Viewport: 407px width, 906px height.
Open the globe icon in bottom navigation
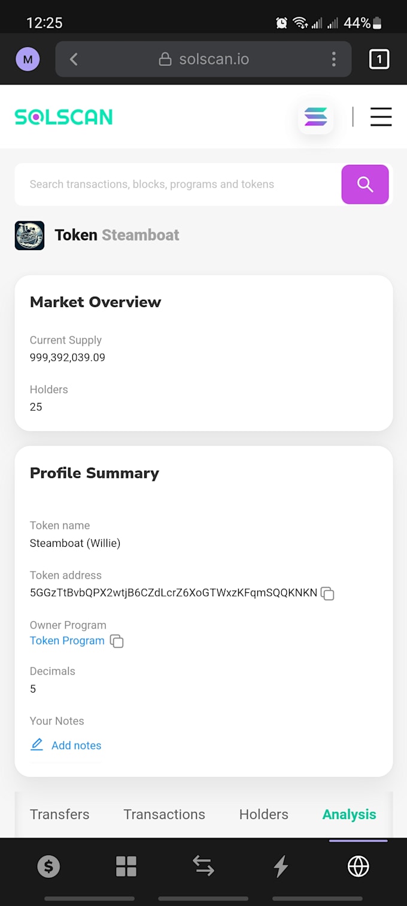[x=359, y=866]
